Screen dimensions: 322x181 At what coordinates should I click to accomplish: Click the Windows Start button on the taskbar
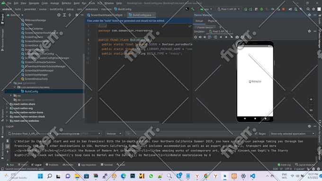(x=40, y=176)
